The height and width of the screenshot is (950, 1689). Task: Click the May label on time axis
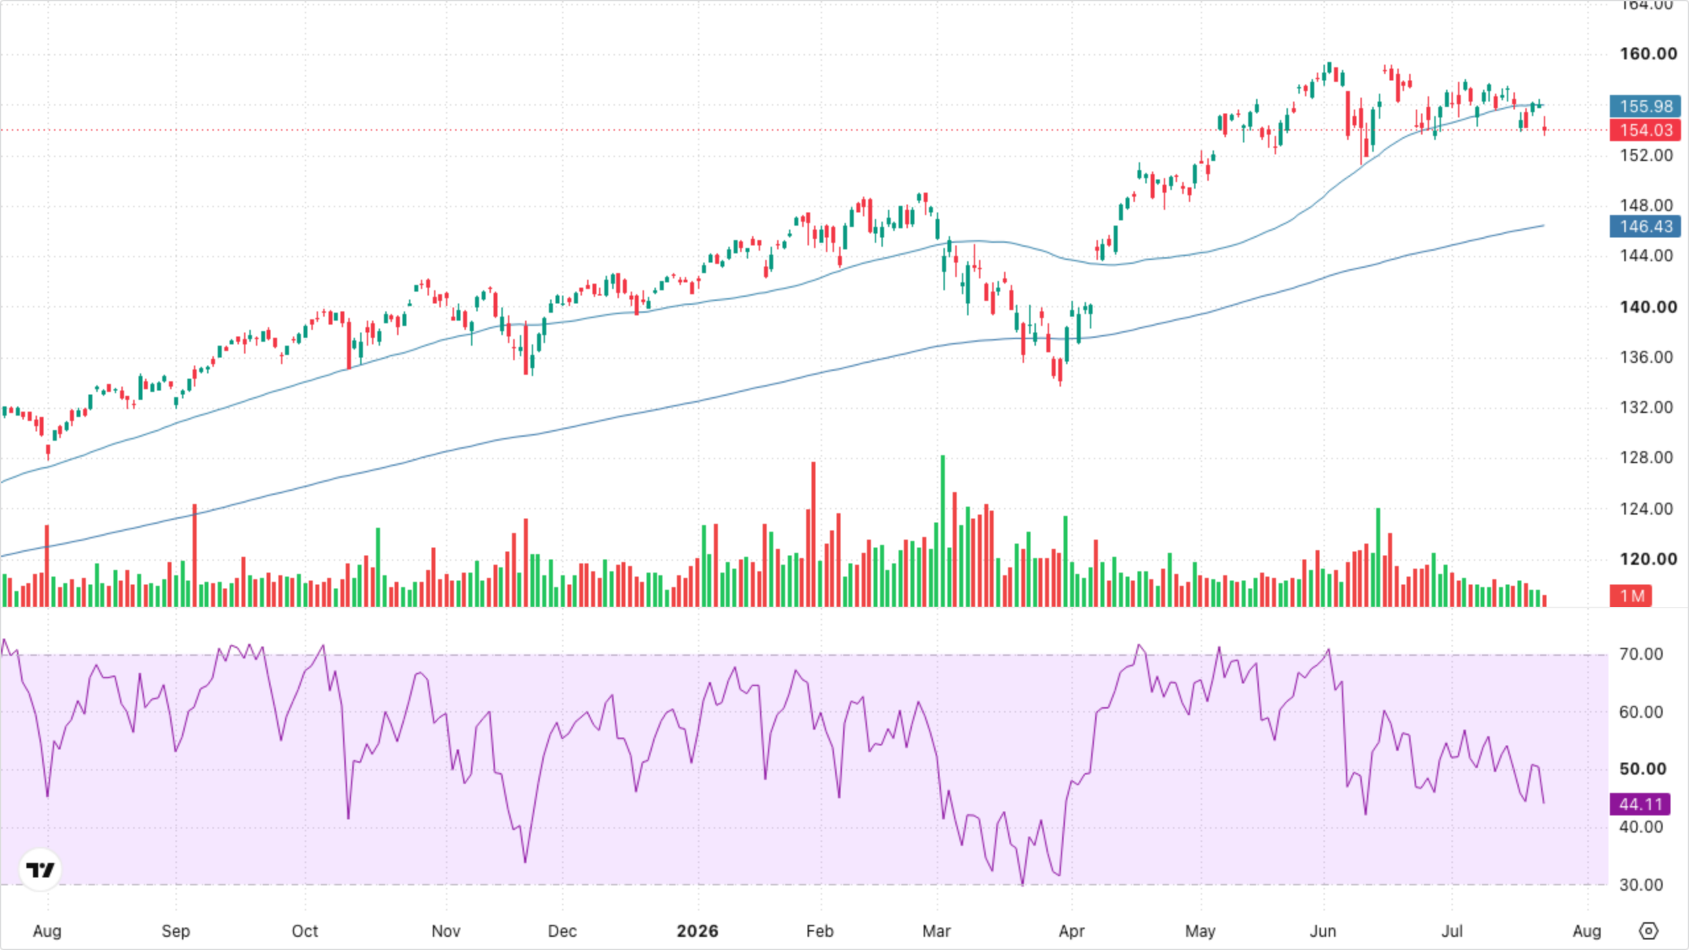pos(1200,931)
